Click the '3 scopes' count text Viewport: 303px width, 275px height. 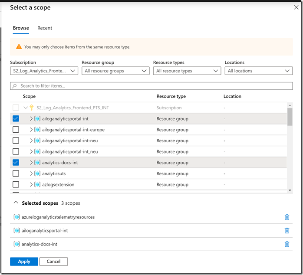point(70,203)
